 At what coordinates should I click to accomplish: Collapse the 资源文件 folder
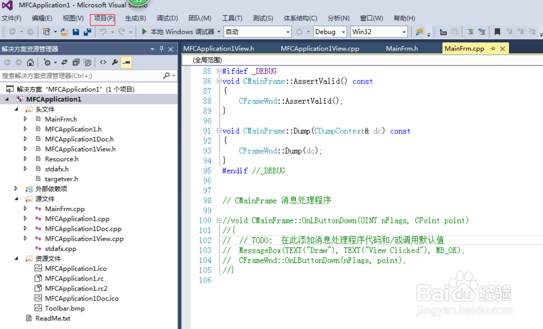tap(16, 258)
